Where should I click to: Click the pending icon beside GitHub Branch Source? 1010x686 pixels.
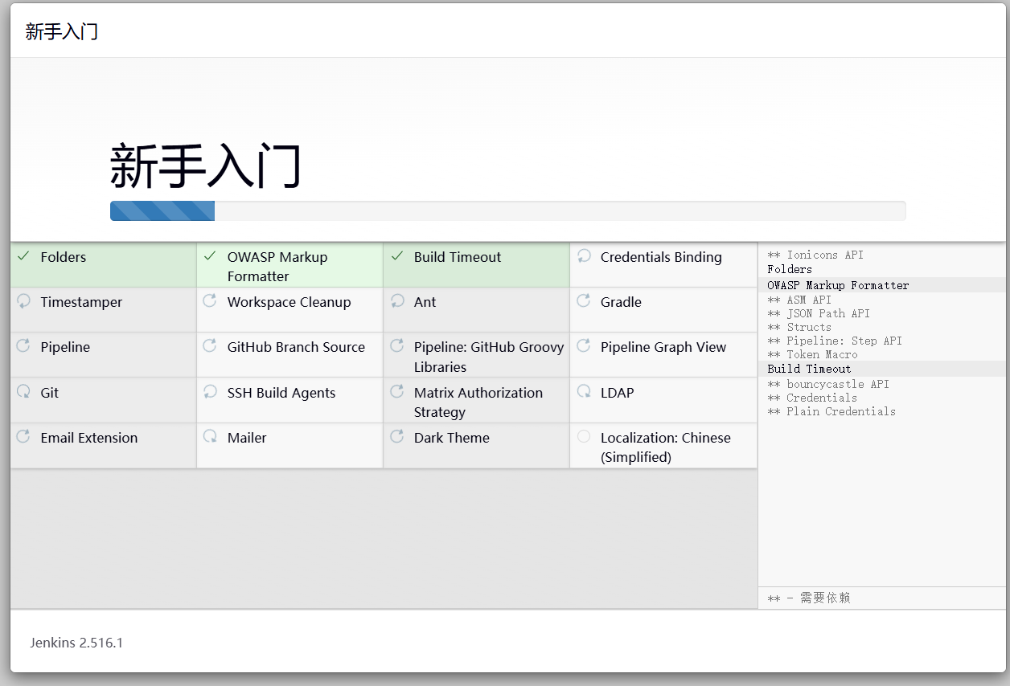point(210,346)
